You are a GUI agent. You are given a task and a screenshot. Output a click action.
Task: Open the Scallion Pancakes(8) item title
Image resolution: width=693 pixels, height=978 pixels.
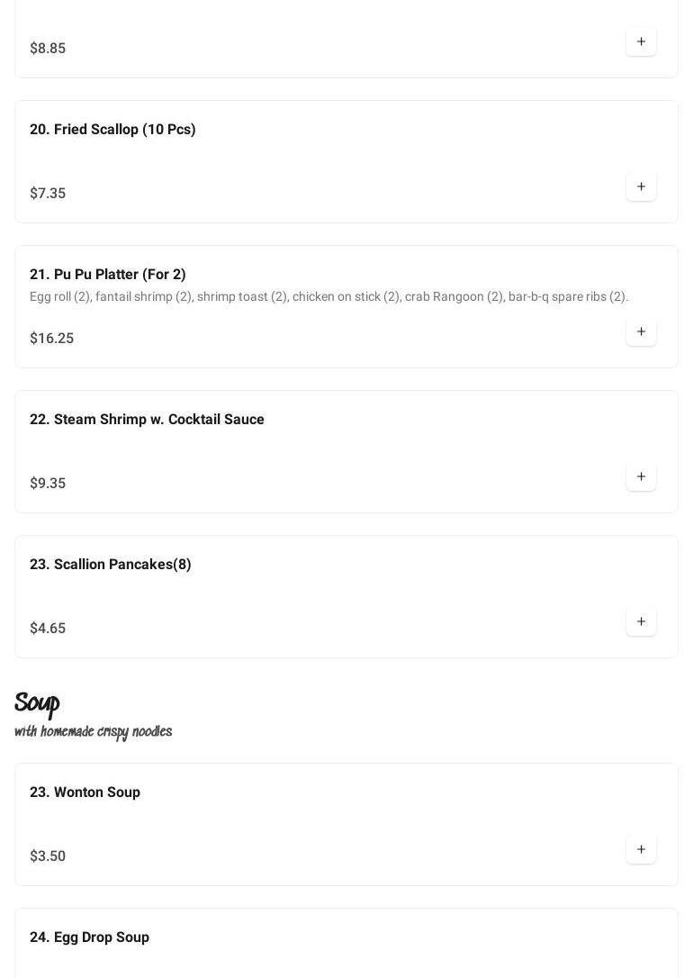[x=111, y=565]
